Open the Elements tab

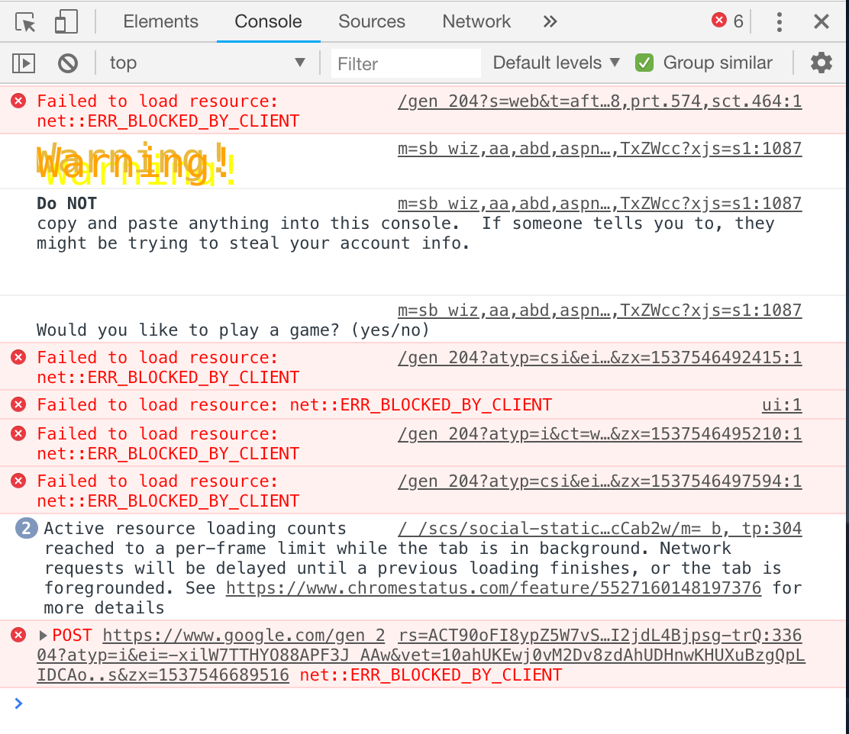point(161,21)
